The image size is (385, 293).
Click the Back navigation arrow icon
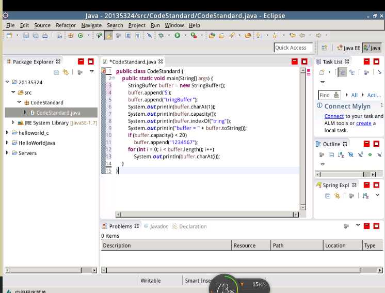[x=302, y=36]
